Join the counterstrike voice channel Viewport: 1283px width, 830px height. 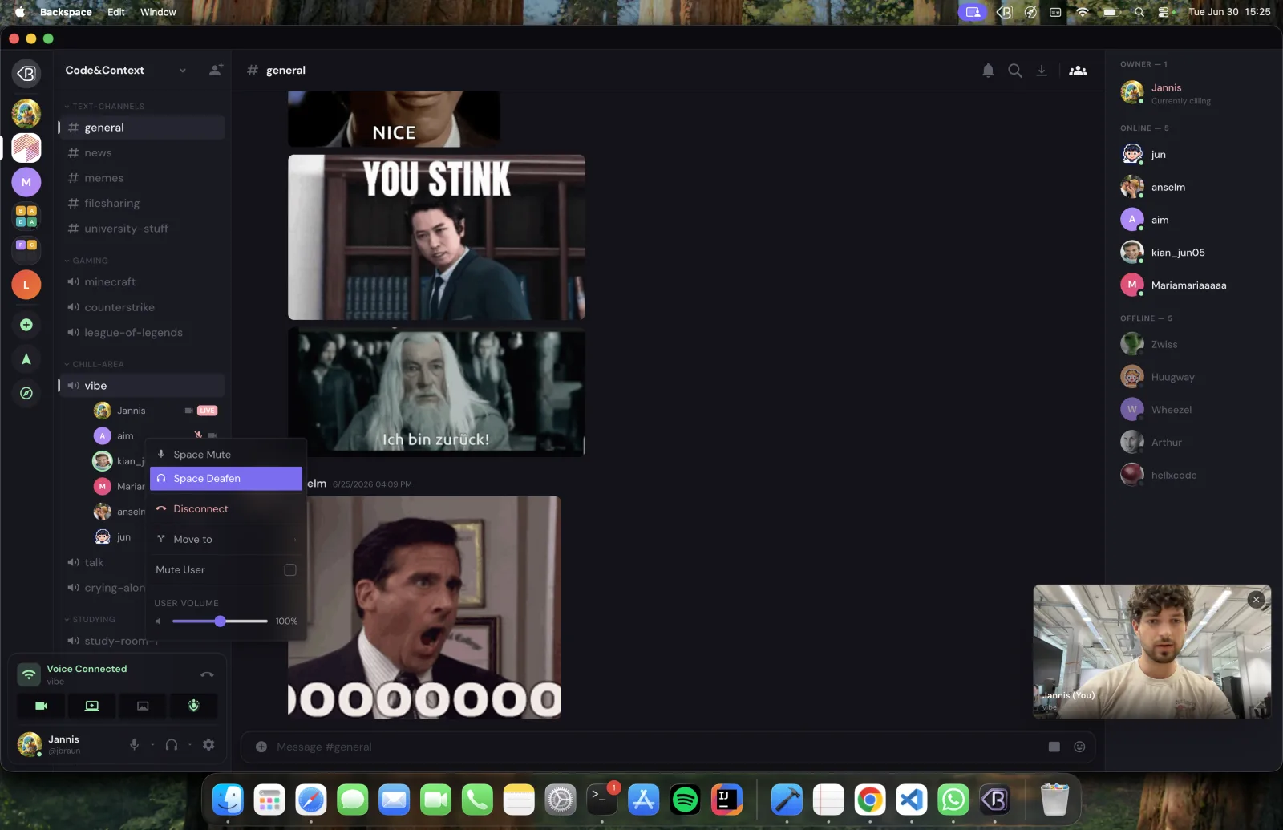tap(141, 307)
